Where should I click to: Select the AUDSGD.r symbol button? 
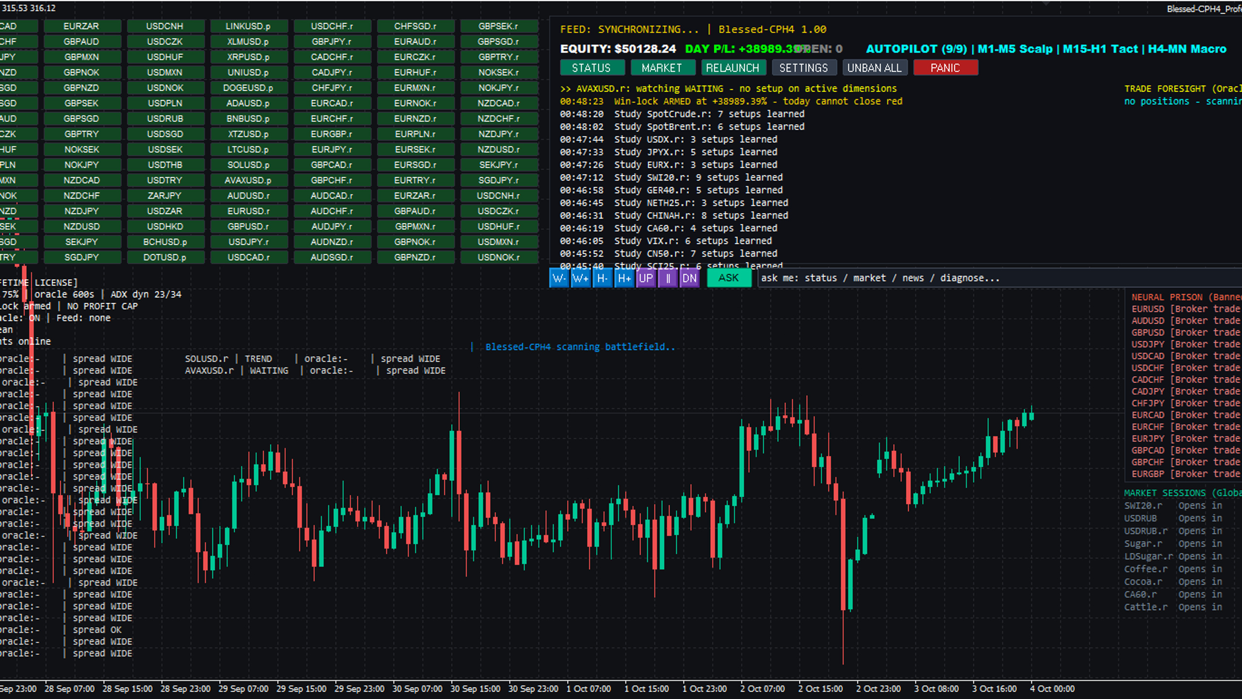coord(332,257)
